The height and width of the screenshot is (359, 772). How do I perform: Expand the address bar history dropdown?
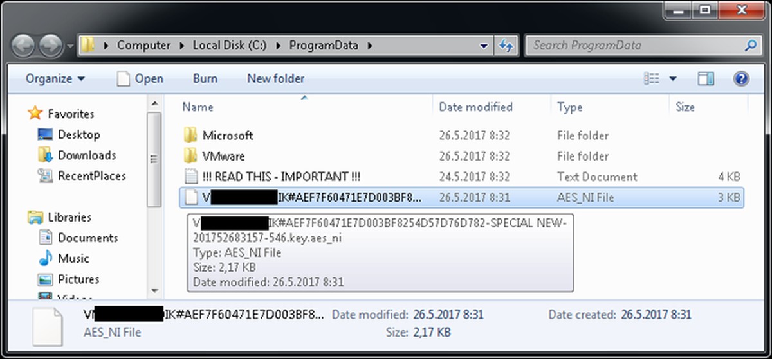pyautogui.click(x=484, y=46)
